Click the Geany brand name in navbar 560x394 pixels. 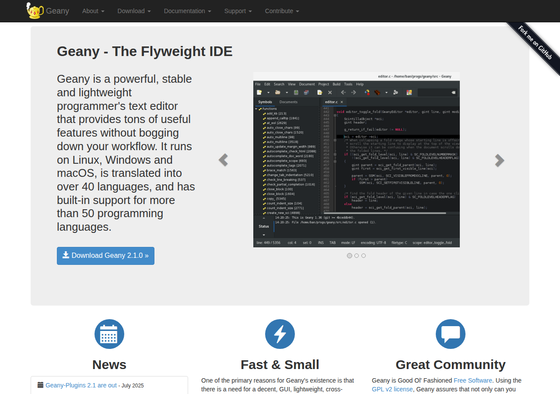click(x=58, y=11)
